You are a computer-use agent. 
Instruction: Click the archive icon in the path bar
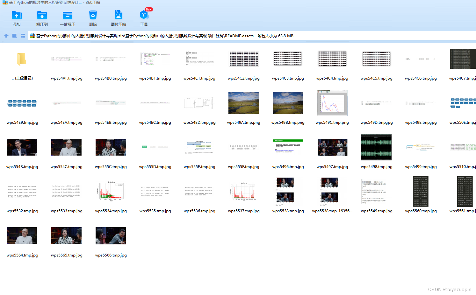pos(32,36)
